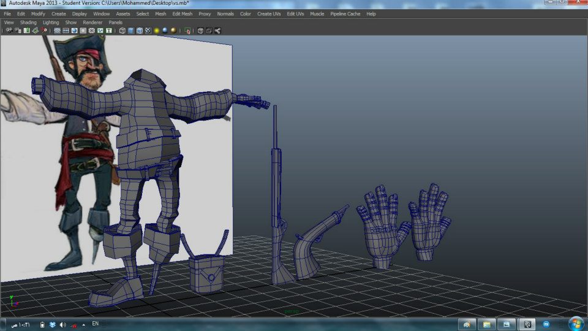The width and height of the screenshot is (588, 331).
Task: Toggle Safe Title overlay (T icon)
Action: 109,31
